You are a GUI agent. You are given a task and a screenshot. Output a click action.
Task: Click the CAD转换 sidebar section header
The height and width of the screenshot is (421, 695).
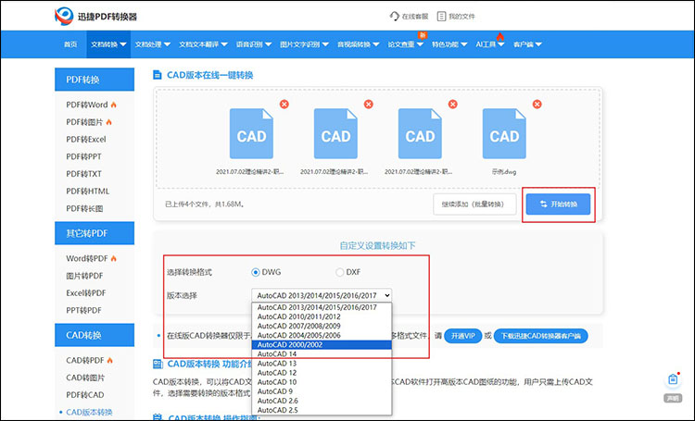click(x=95, y=335)
